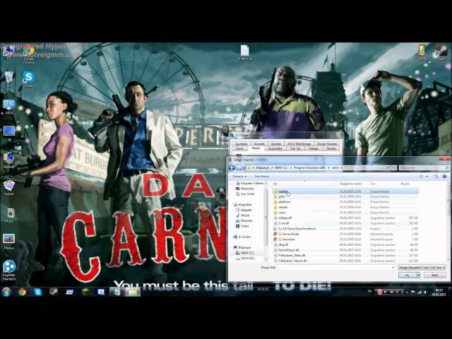The width and height of the screenshot is (452, 339).
Task: Select Son Yerler in navigation pane
Action: pyautogui.click(x=245, y=194)
